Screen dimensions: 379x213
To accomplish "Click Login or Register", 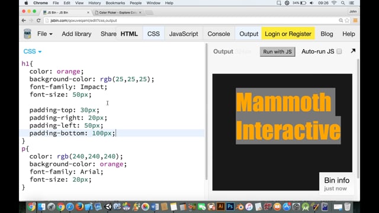I will coord(288,34).
